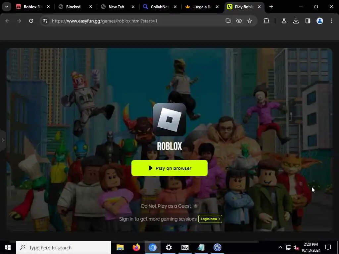Close the Blocked tab

[x=91, y=7]
